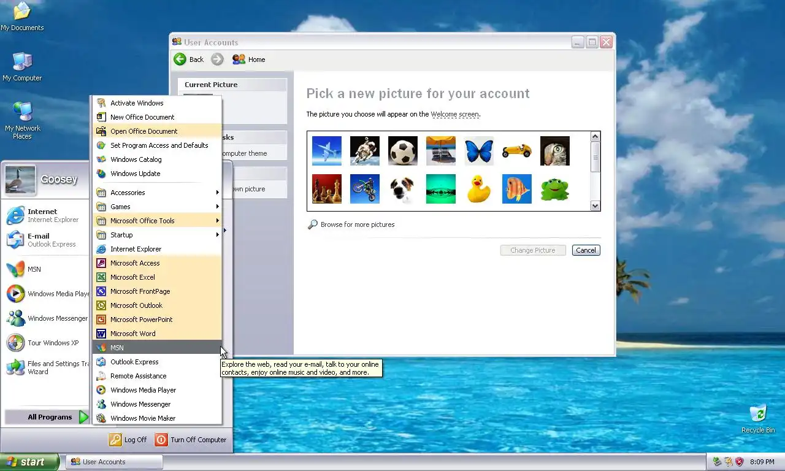Image resolution: width=785 pixels, height=471 pixels.
Task: Click Log Off in Start menu
Action: (x=128, y=440)
